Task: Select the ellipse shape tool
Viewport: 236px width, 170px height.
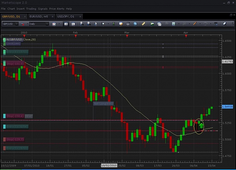Action: 205,24
